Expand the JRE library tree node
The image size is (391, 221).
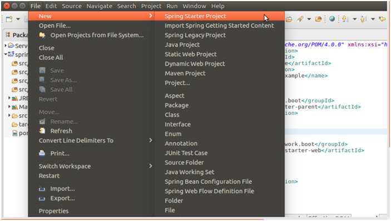coord(9,98)
